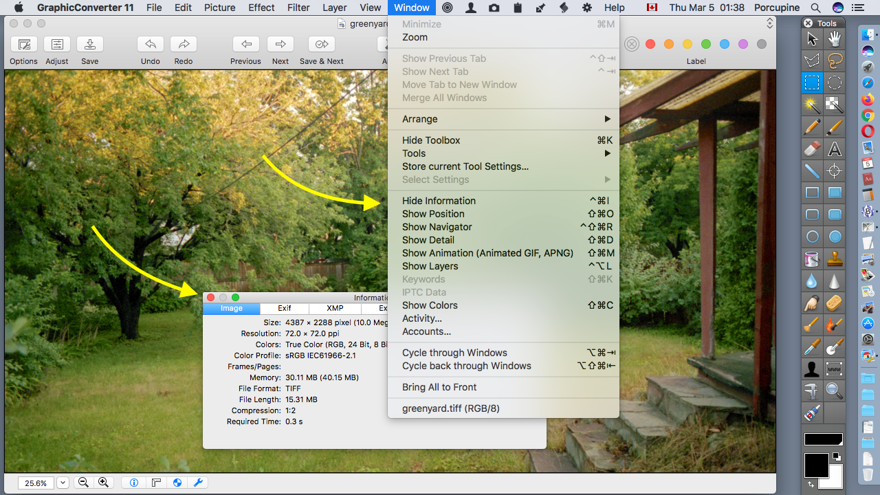Select Store current Tool Settings…
The image size is (880, 495).
503,166
